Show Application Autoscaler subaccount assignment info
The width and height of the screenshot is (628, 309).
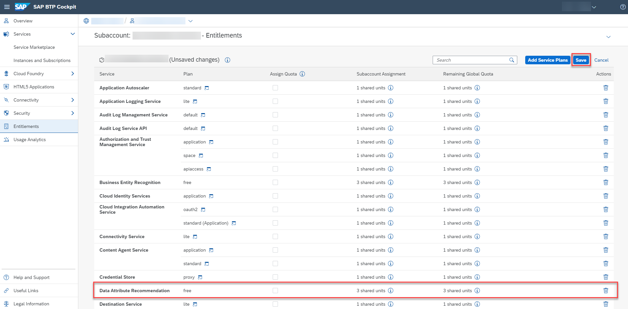pos(391,88)
